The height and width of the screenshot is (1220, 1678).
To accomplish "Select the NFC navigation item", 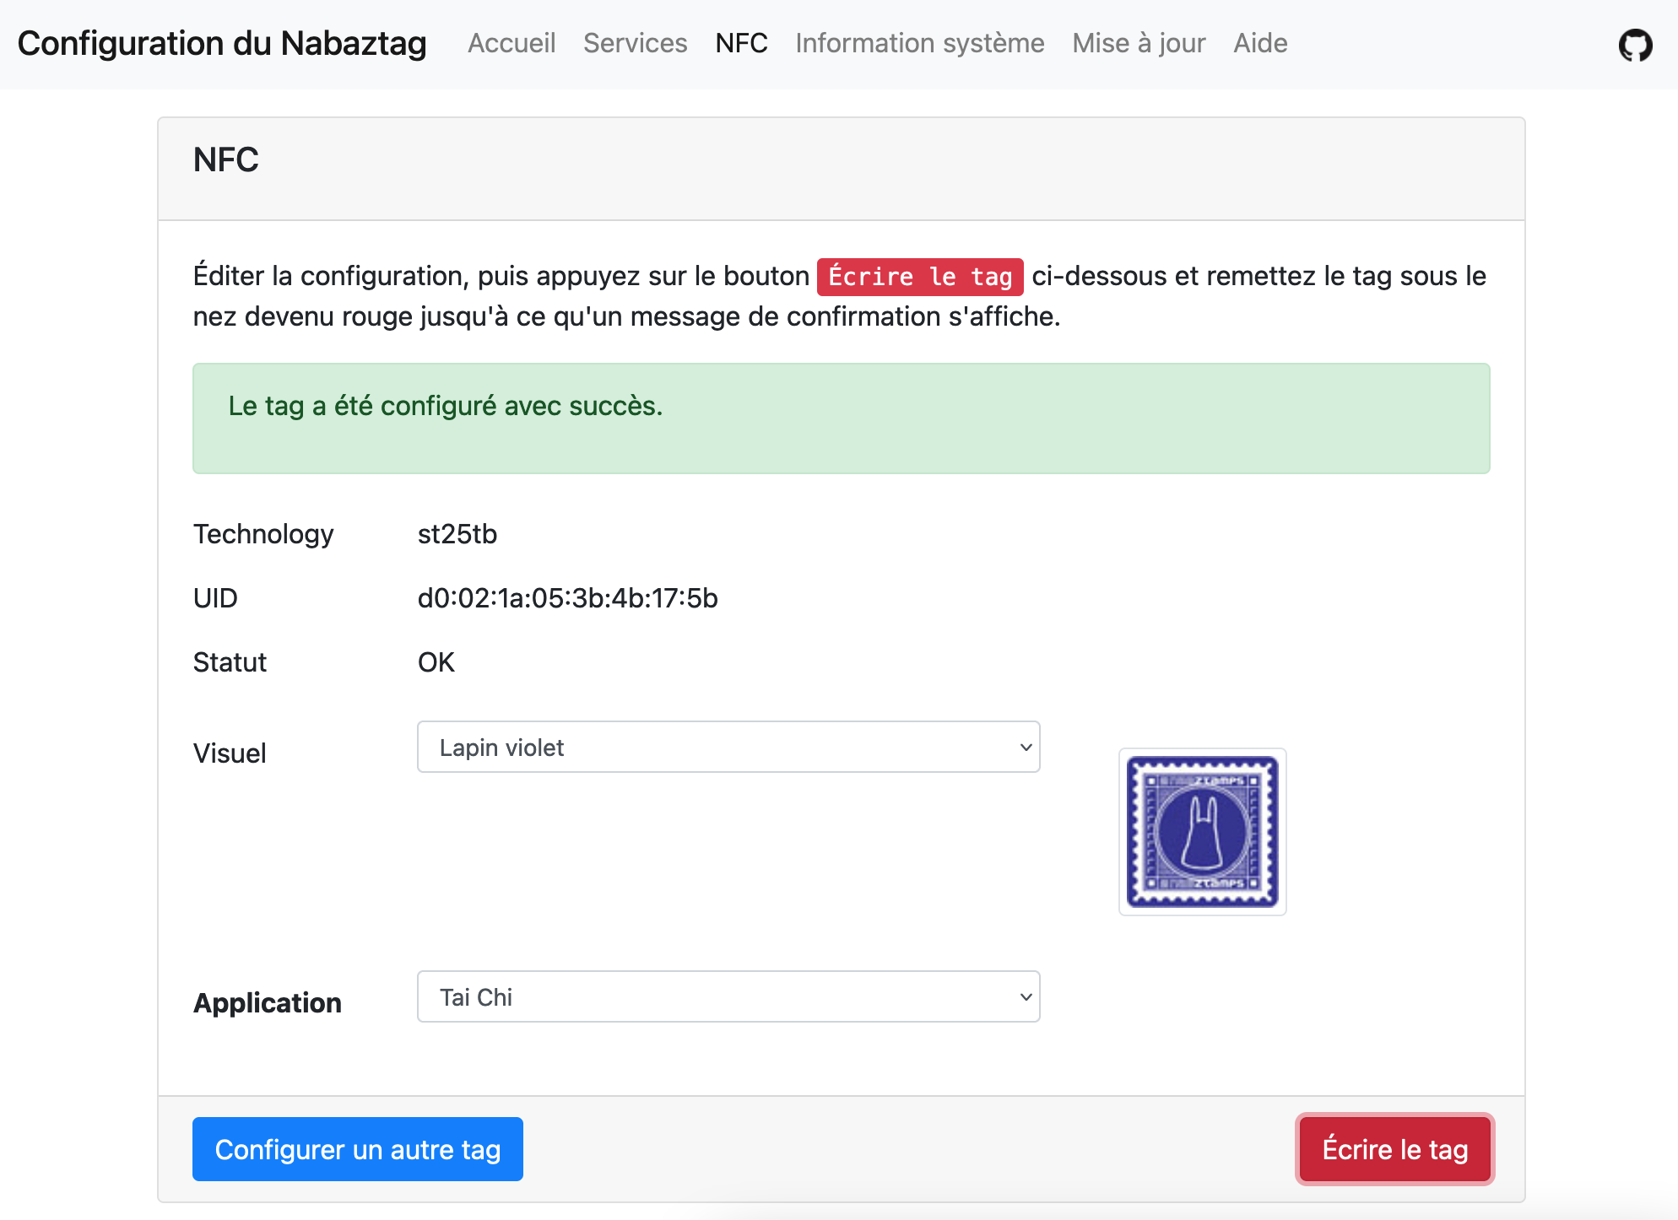I will pyautogui.click(x=741, y=43).
